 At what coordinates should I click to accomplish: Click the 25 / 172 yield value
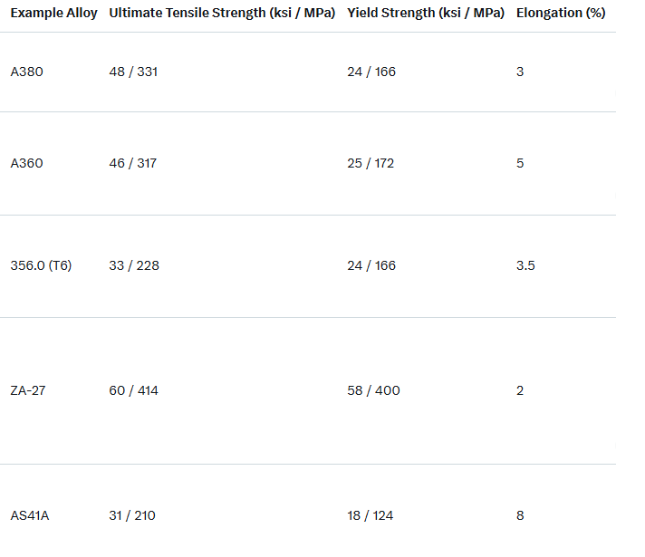371,163
